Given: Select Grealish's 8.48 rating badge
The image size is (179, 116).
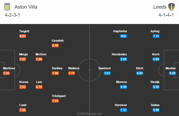Looking at the screenshot, I should 55,45.
